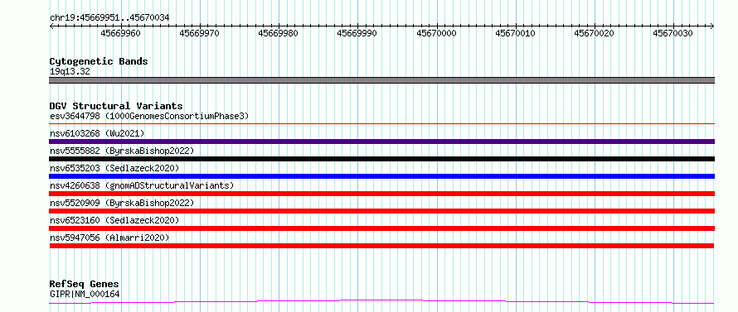
Task: Select the red nsv5520909 variant bar
Action: [x=381, y=211]
